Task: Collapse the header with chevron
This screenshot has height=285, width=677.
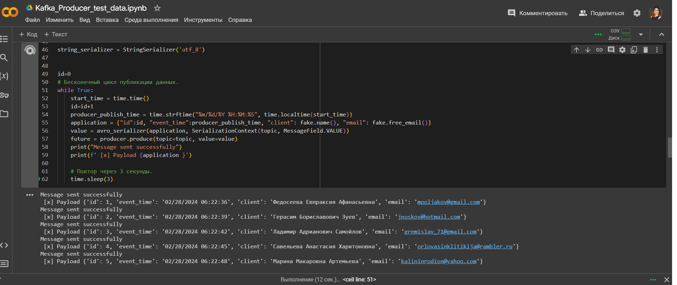Action: point(661,35)
